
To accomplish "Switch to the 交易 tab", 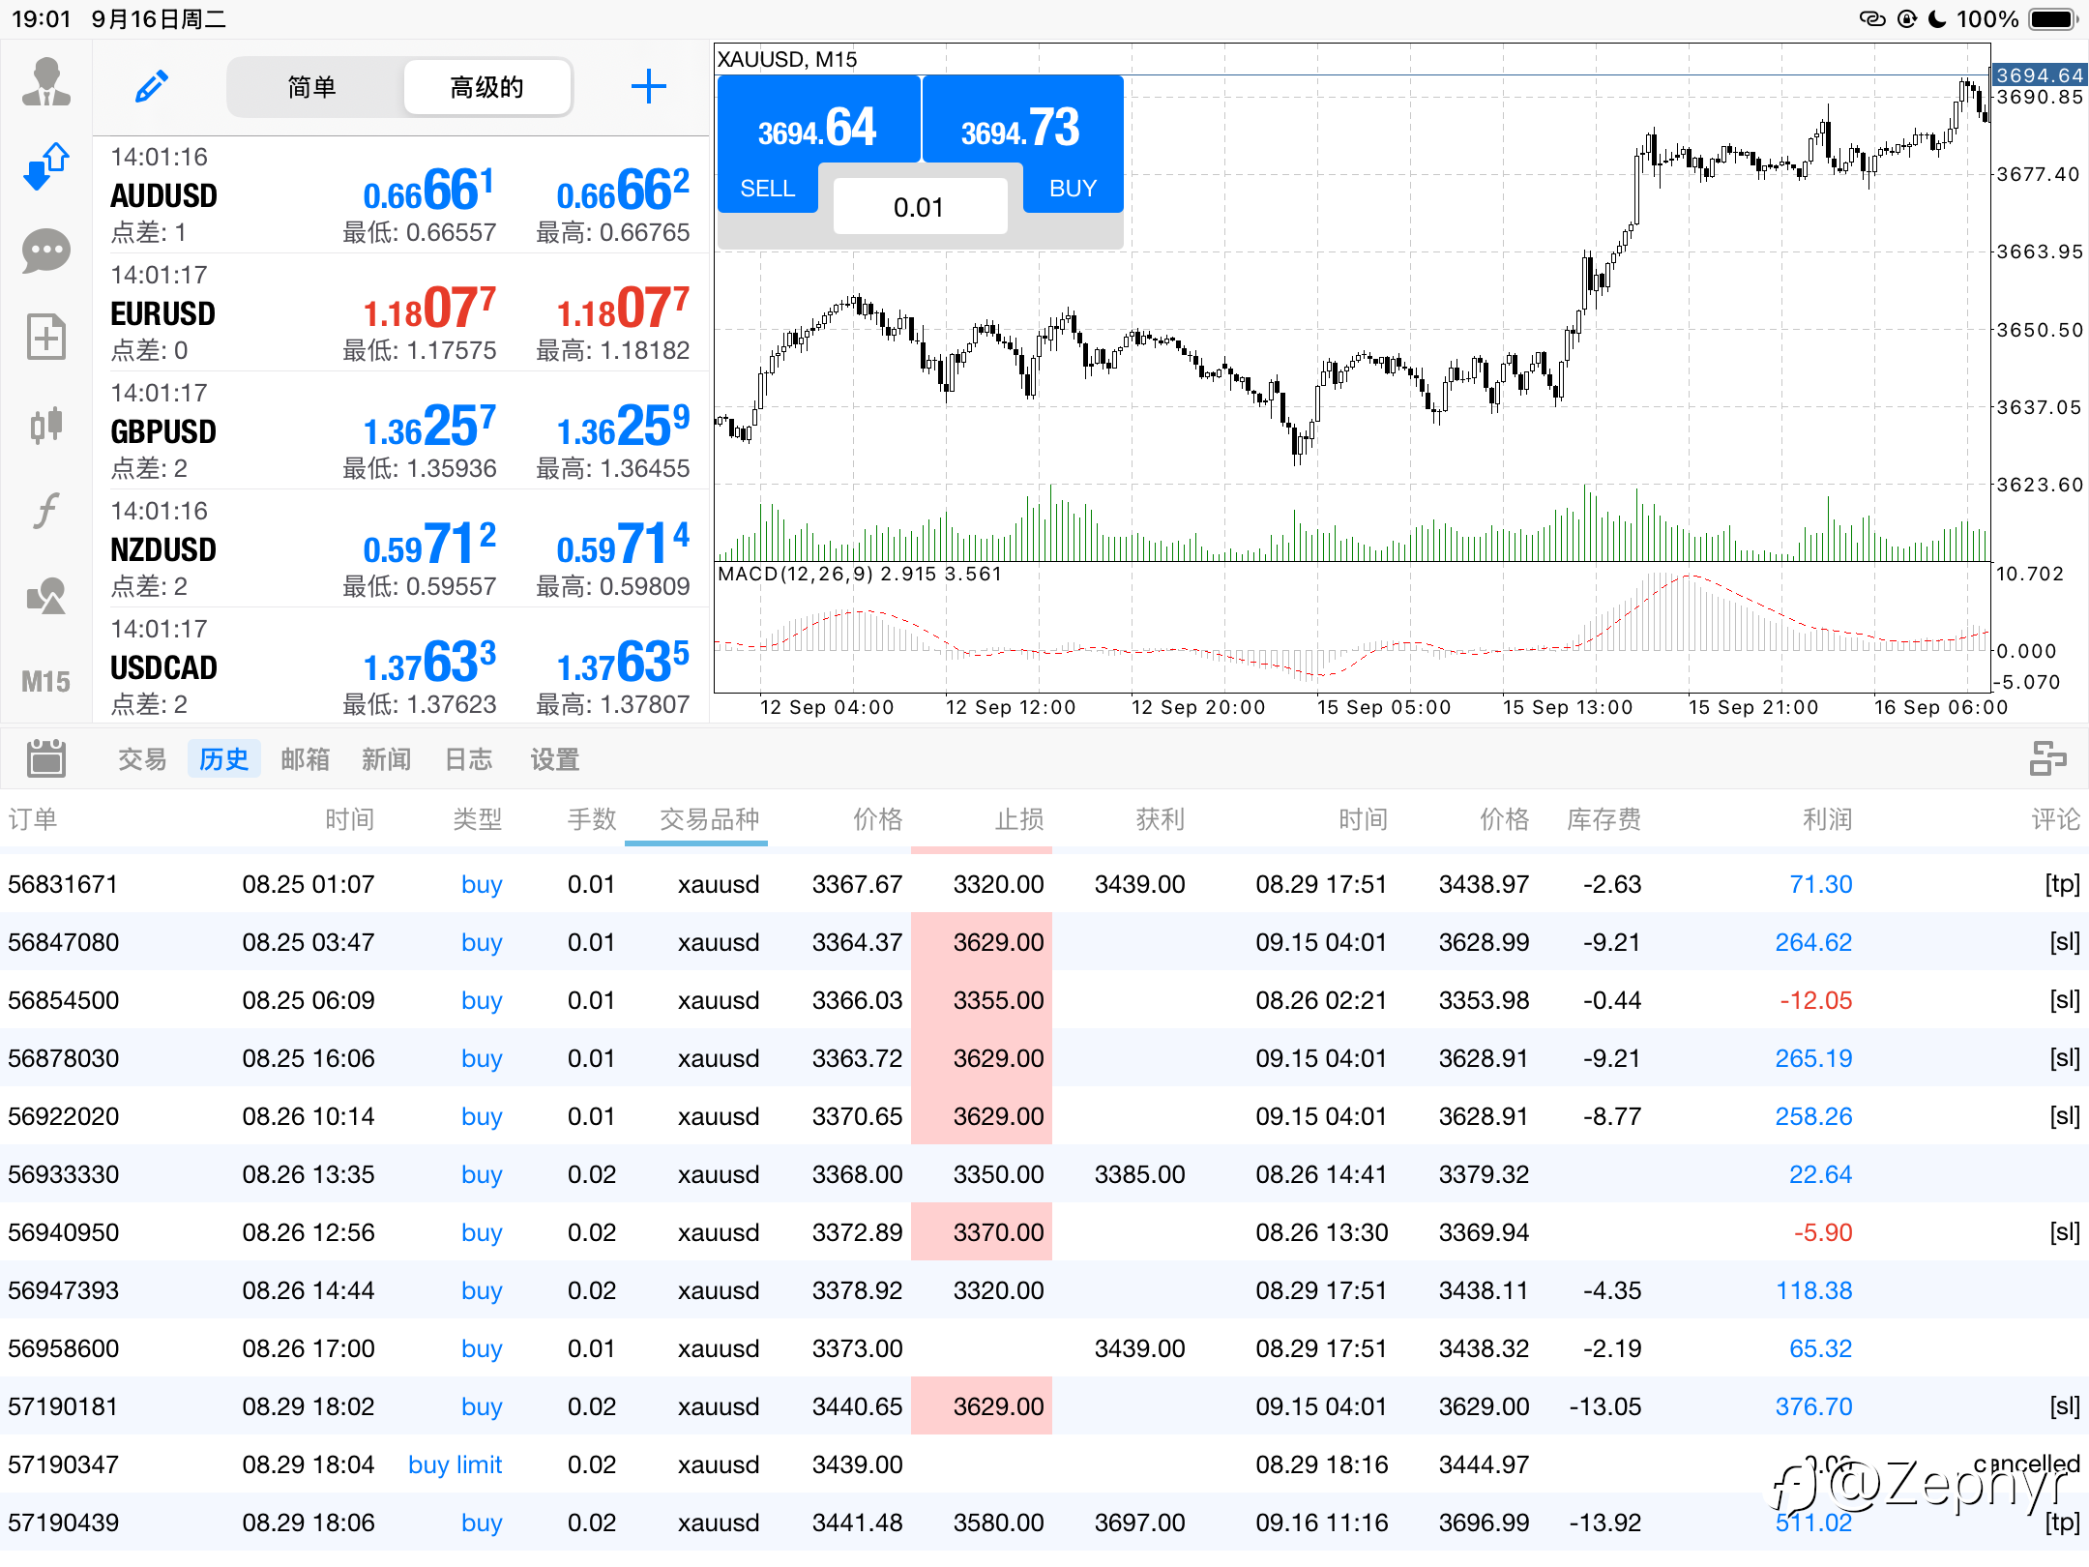I will [142, 759].
